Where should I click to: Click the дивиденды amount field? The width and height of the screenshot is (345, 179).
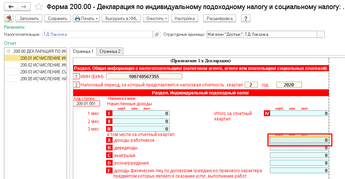pos(299,148)
